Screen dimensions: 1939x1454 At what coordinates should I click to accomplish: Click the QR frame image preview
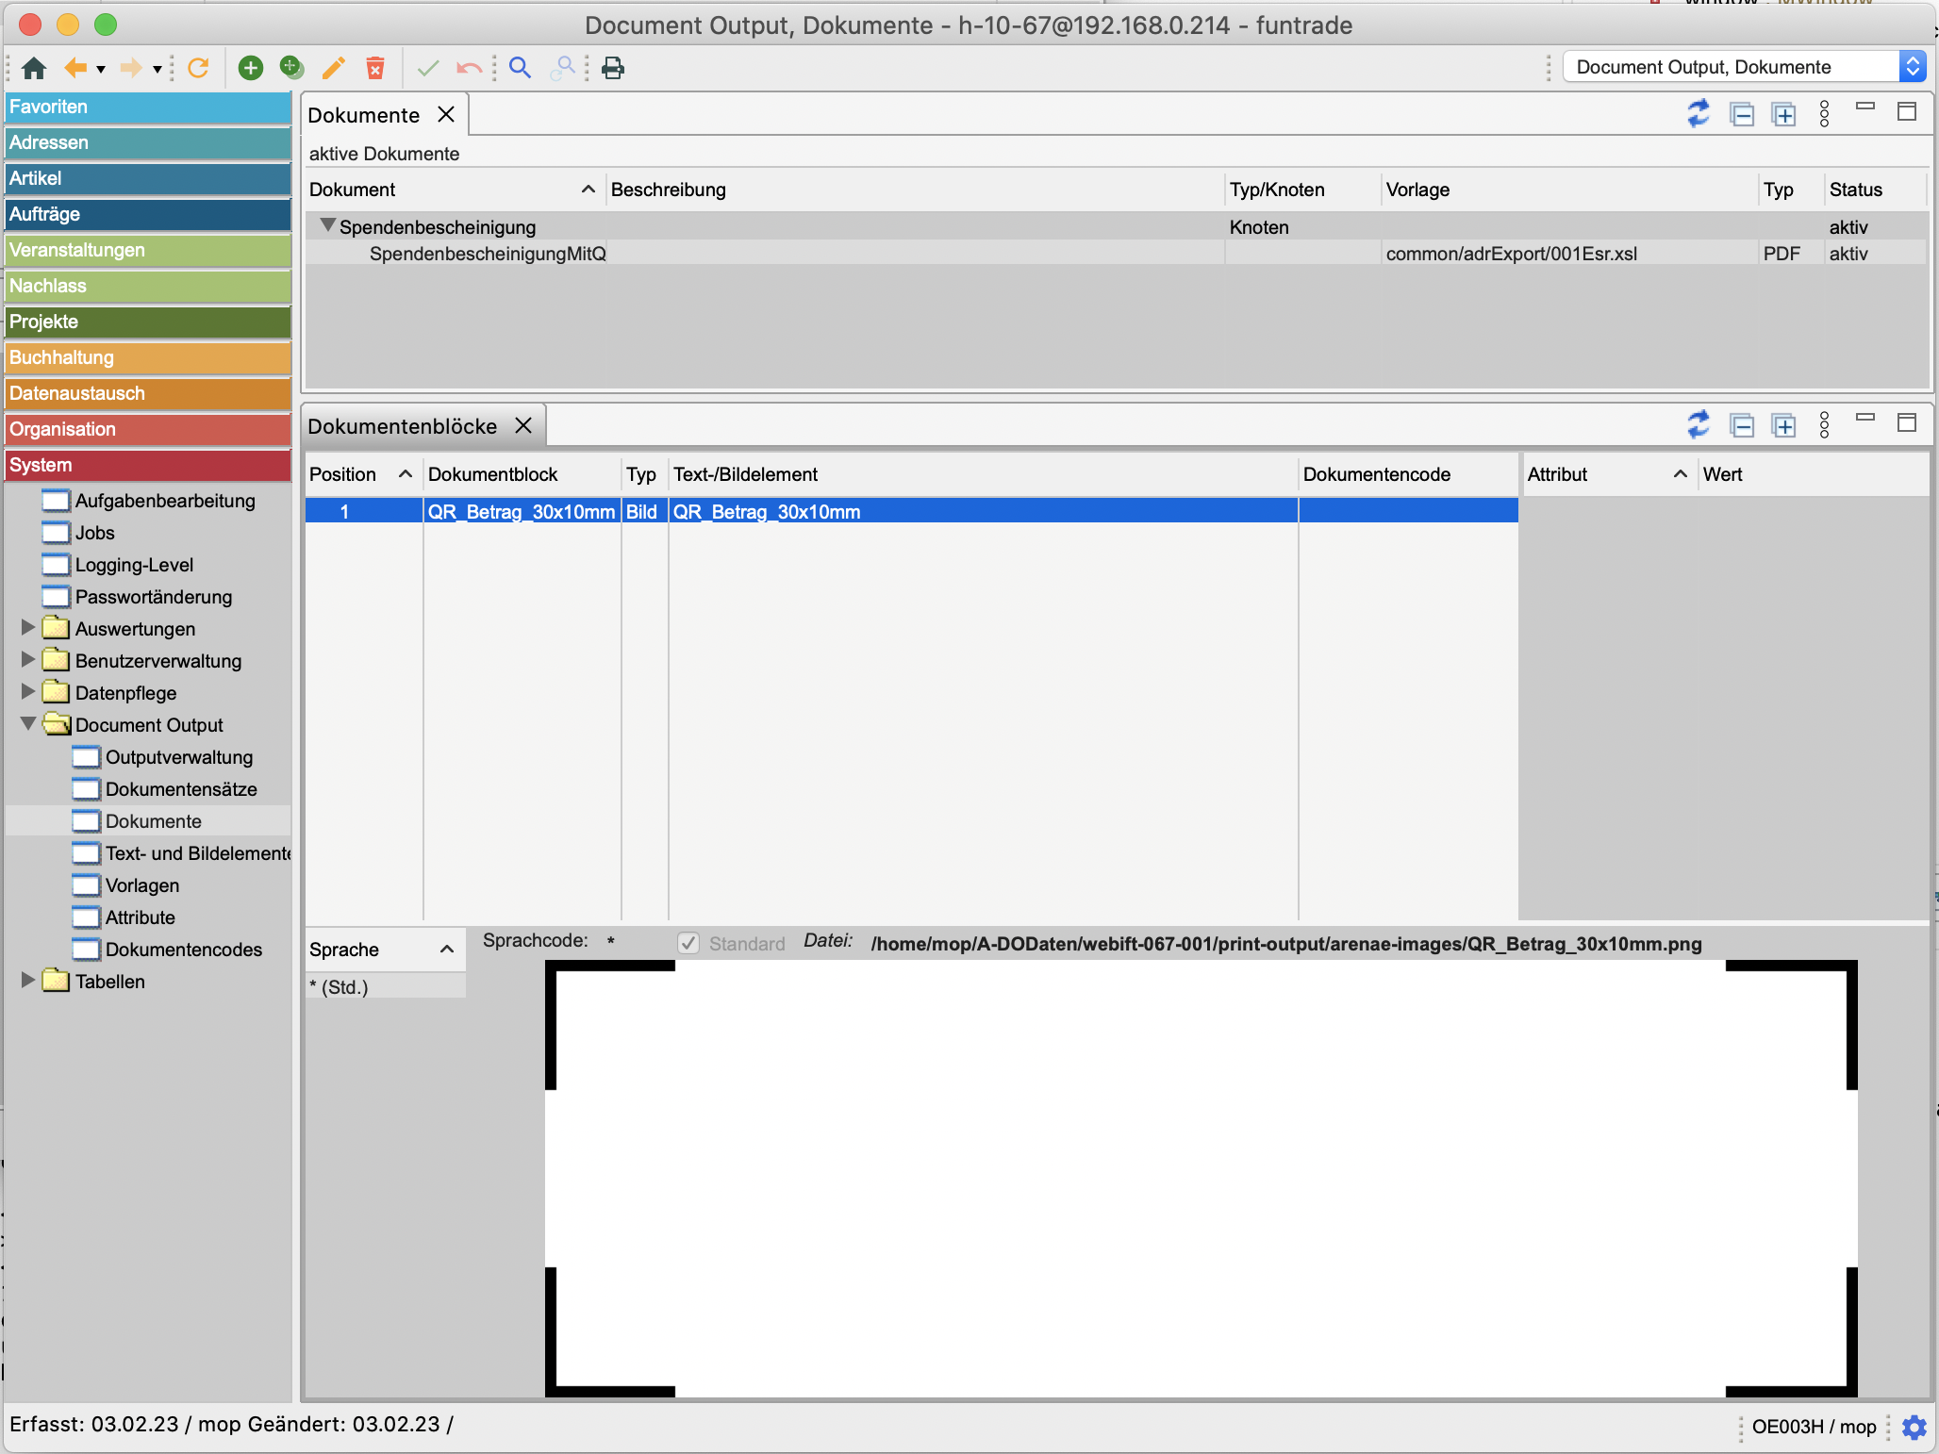tap(1201, 1178)
